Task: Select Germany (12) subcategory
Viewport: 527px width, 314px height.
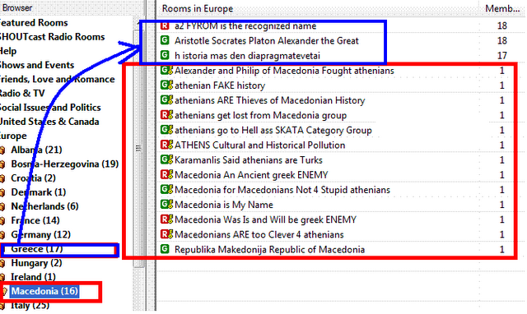Action: pyautogui.click(x=40, y=234)
